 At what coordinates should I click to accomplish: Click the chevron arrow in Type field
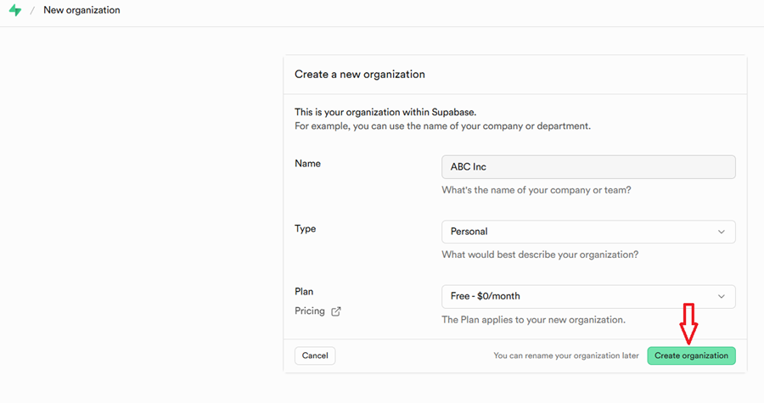pos(722,232)
